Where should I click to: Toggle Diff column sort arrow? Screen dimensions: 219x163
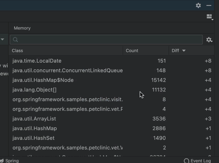coord(184,50)
